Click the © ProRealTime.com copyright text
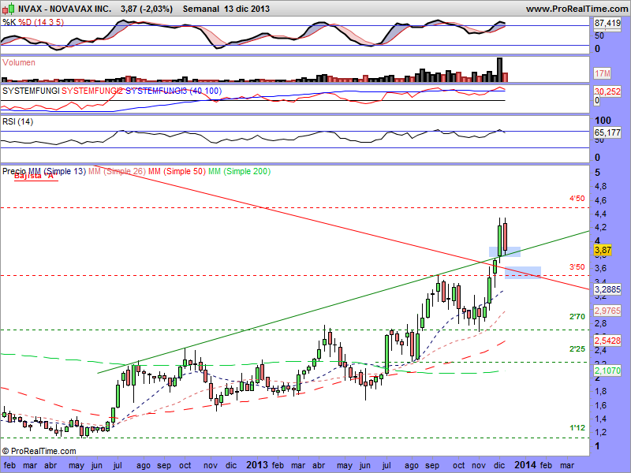Screen dimensions: 631x473 (39, 451)
